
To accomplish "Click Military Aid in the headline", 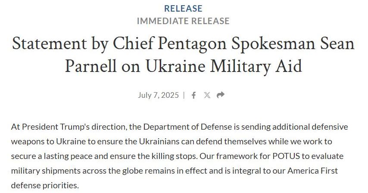I will coord(256,67).
